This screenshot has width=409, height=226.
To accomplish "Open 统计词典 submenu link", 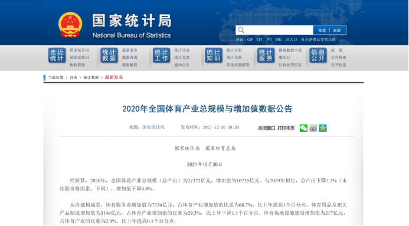I will coord(234,57).
